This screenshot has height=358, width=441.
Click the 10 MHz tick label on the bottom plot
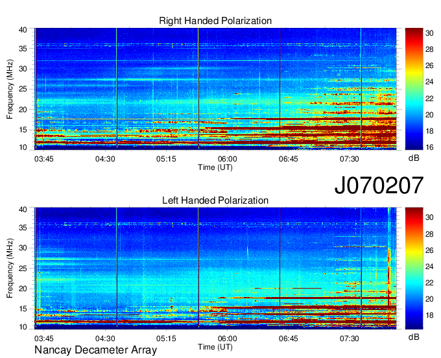tap(23, 327)
